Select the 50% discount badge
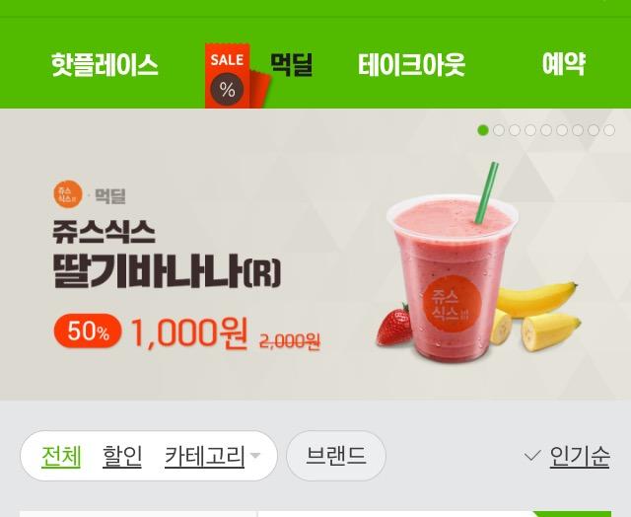Viewport: 631px width, 517px height. [88, 331]
